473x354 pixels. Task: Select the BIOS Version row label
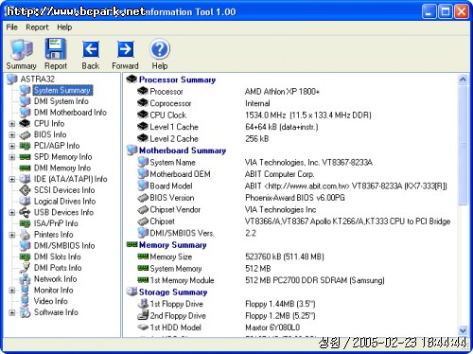click(172, 198)
